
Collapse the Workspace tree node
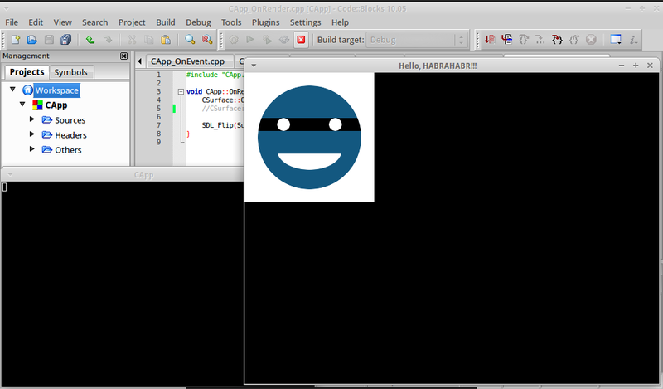coord(12,90)
